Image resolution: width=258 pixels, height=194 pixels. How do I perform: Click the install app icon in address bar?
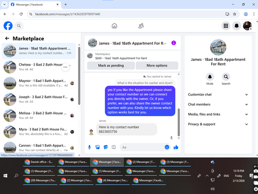228,14
